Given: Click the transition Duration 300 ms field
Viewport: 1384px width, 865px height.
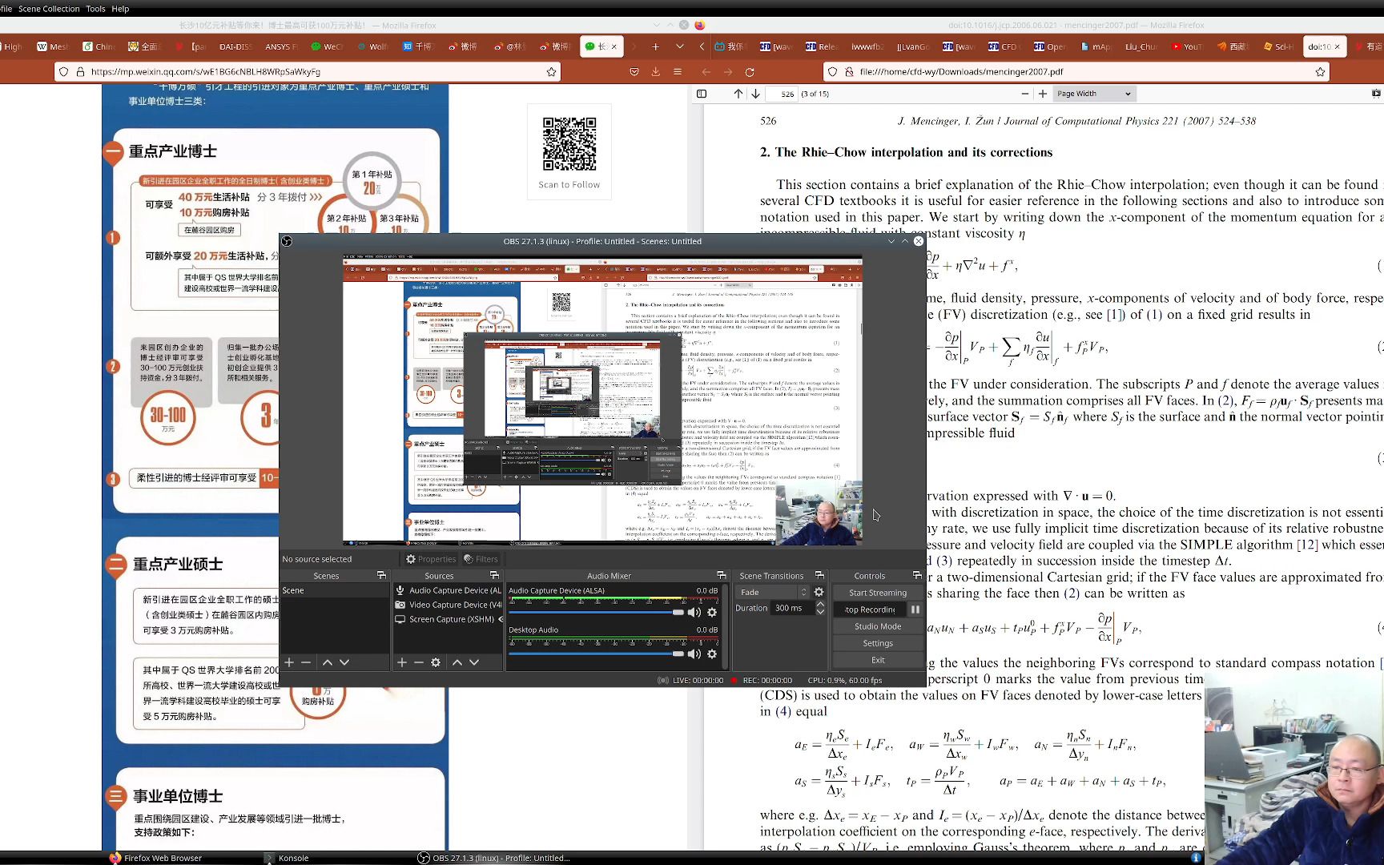Looking at the screenshot, I should click(792, 608).
